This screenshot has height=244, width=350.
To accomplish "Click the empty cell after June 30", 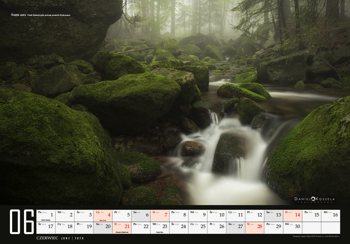I will 312,228.
